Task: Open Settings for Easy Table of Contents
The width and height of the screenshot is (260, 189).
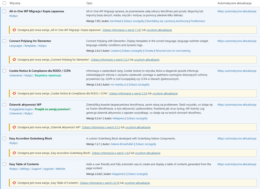Action: tap(25, 169)
